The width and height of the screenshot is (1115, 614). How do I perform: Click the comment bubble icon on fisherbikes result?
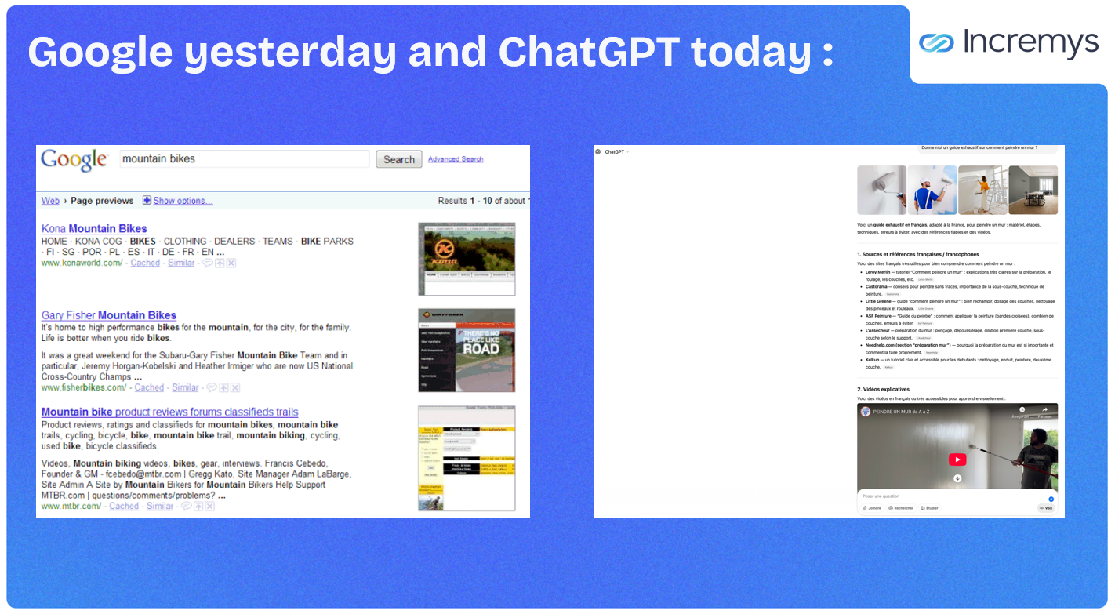211,387
